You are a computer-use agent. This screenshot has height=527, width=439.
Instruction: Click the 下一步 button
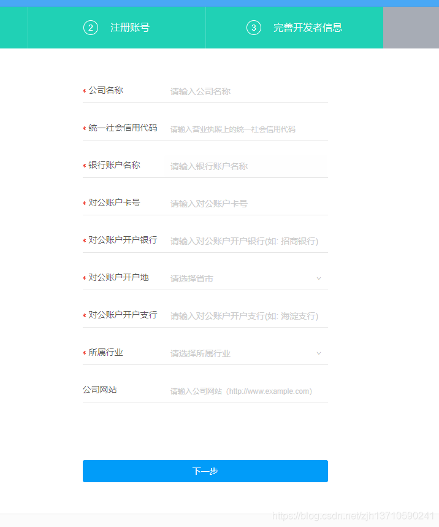(x=205, y=471)
